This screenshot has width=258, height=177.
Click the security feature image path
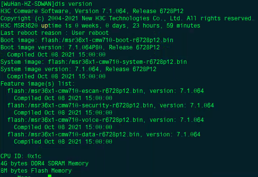pyautogui.click(x=80, y=105)
